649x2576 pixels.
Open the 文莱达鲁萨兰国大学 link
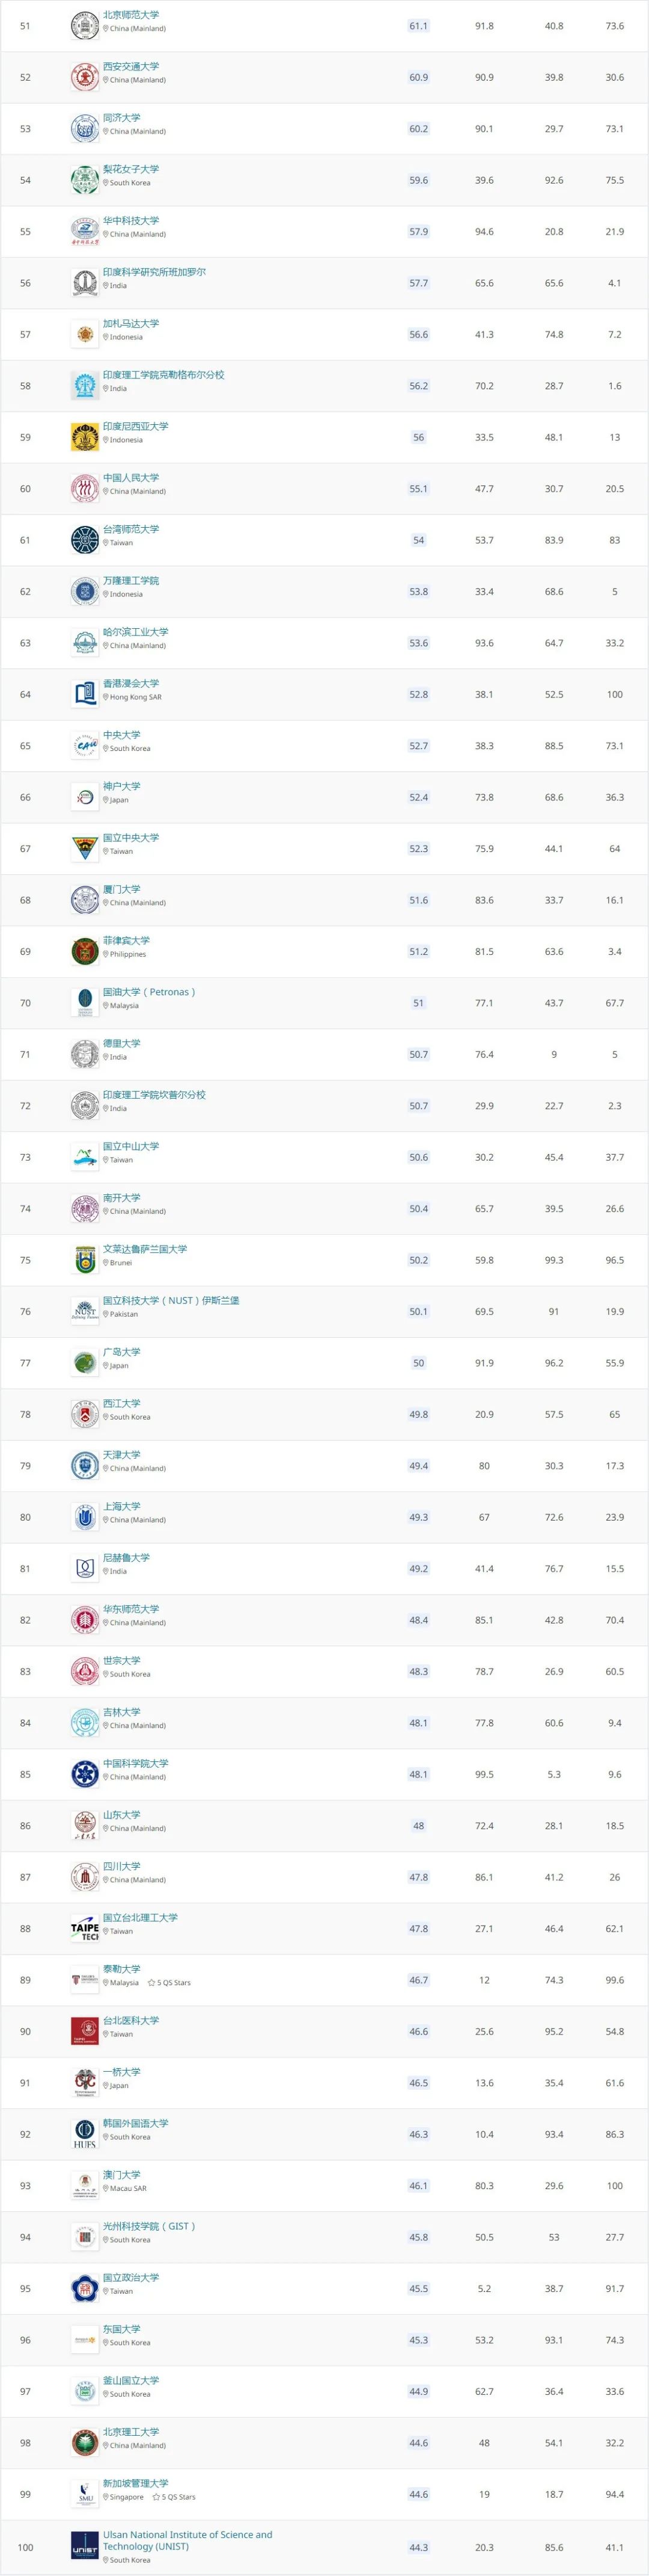145,1249
